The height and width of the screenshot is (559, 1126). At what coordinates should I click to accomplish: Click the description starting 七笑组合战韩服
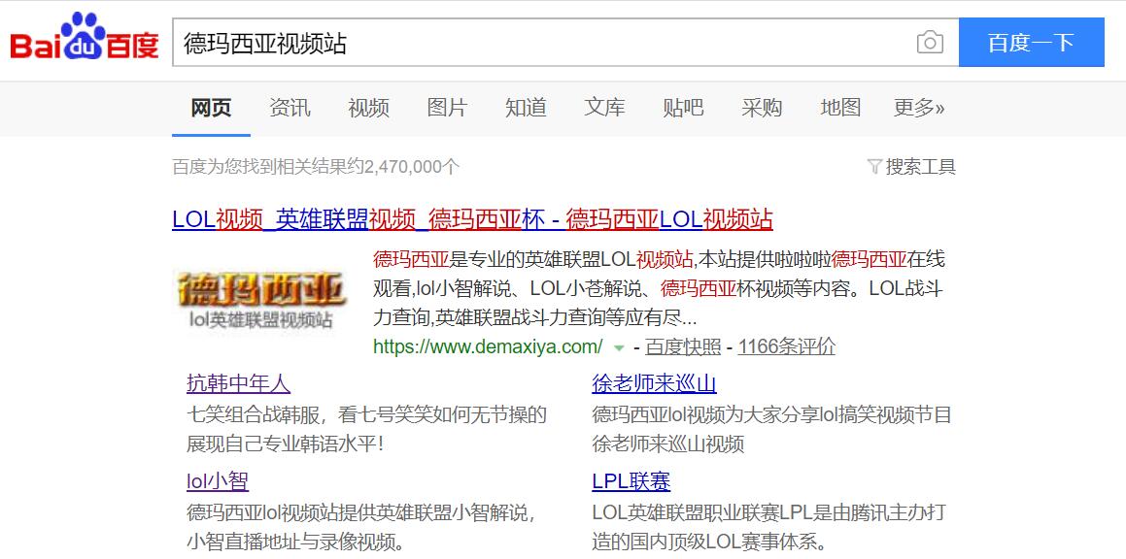click(x=367, y=429)
